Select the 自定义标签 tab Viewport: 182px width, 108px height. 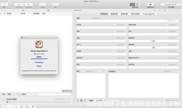pos(135,14)
